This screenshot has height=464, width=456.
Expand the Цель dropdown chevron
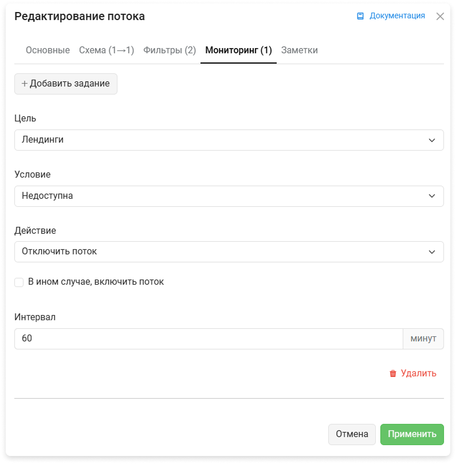(x=432, y=140)
